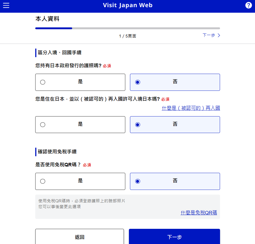Click the 是否使用免稅QR碼？ question text
This screenshot has height=244, width=255.
pos(58,165)
